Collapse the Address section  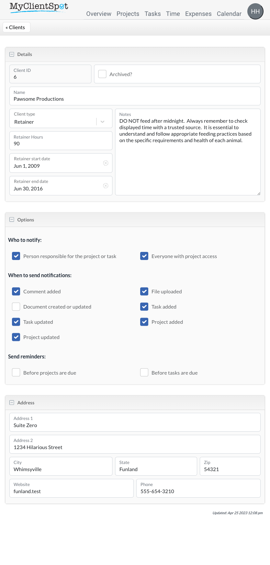point(12,403)
